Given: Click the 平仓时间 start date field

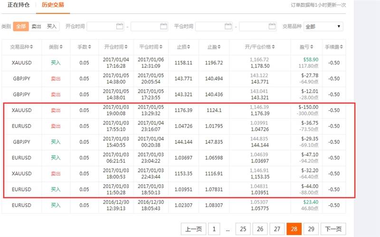Looking at the screenshot, I should 214,27.
